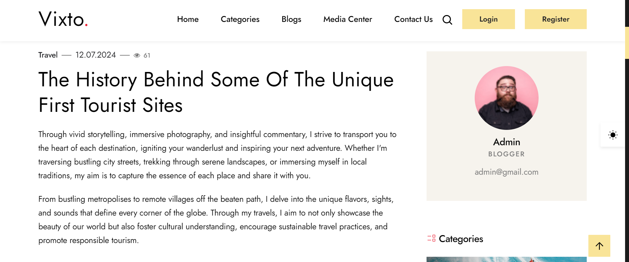Click the scroll-to-top arrow button
This screenshot has width=629, height=262.
click(x=599, y=246)
